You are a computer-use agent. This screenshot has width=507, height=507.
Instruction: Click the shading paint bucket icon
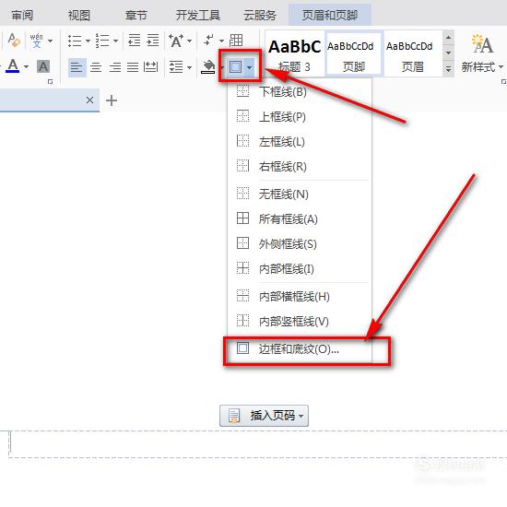click(x=208, y=67)
